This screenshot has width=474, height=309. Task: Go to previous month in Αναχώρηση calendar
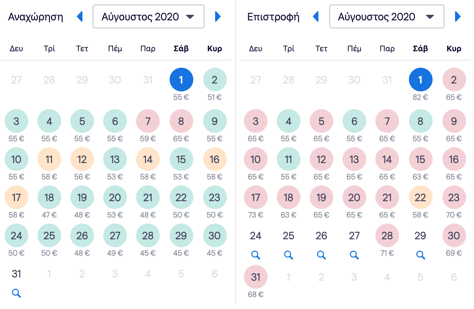pos(80,16)
